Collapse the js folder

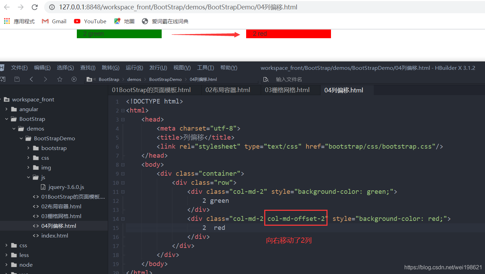(29, 177)
